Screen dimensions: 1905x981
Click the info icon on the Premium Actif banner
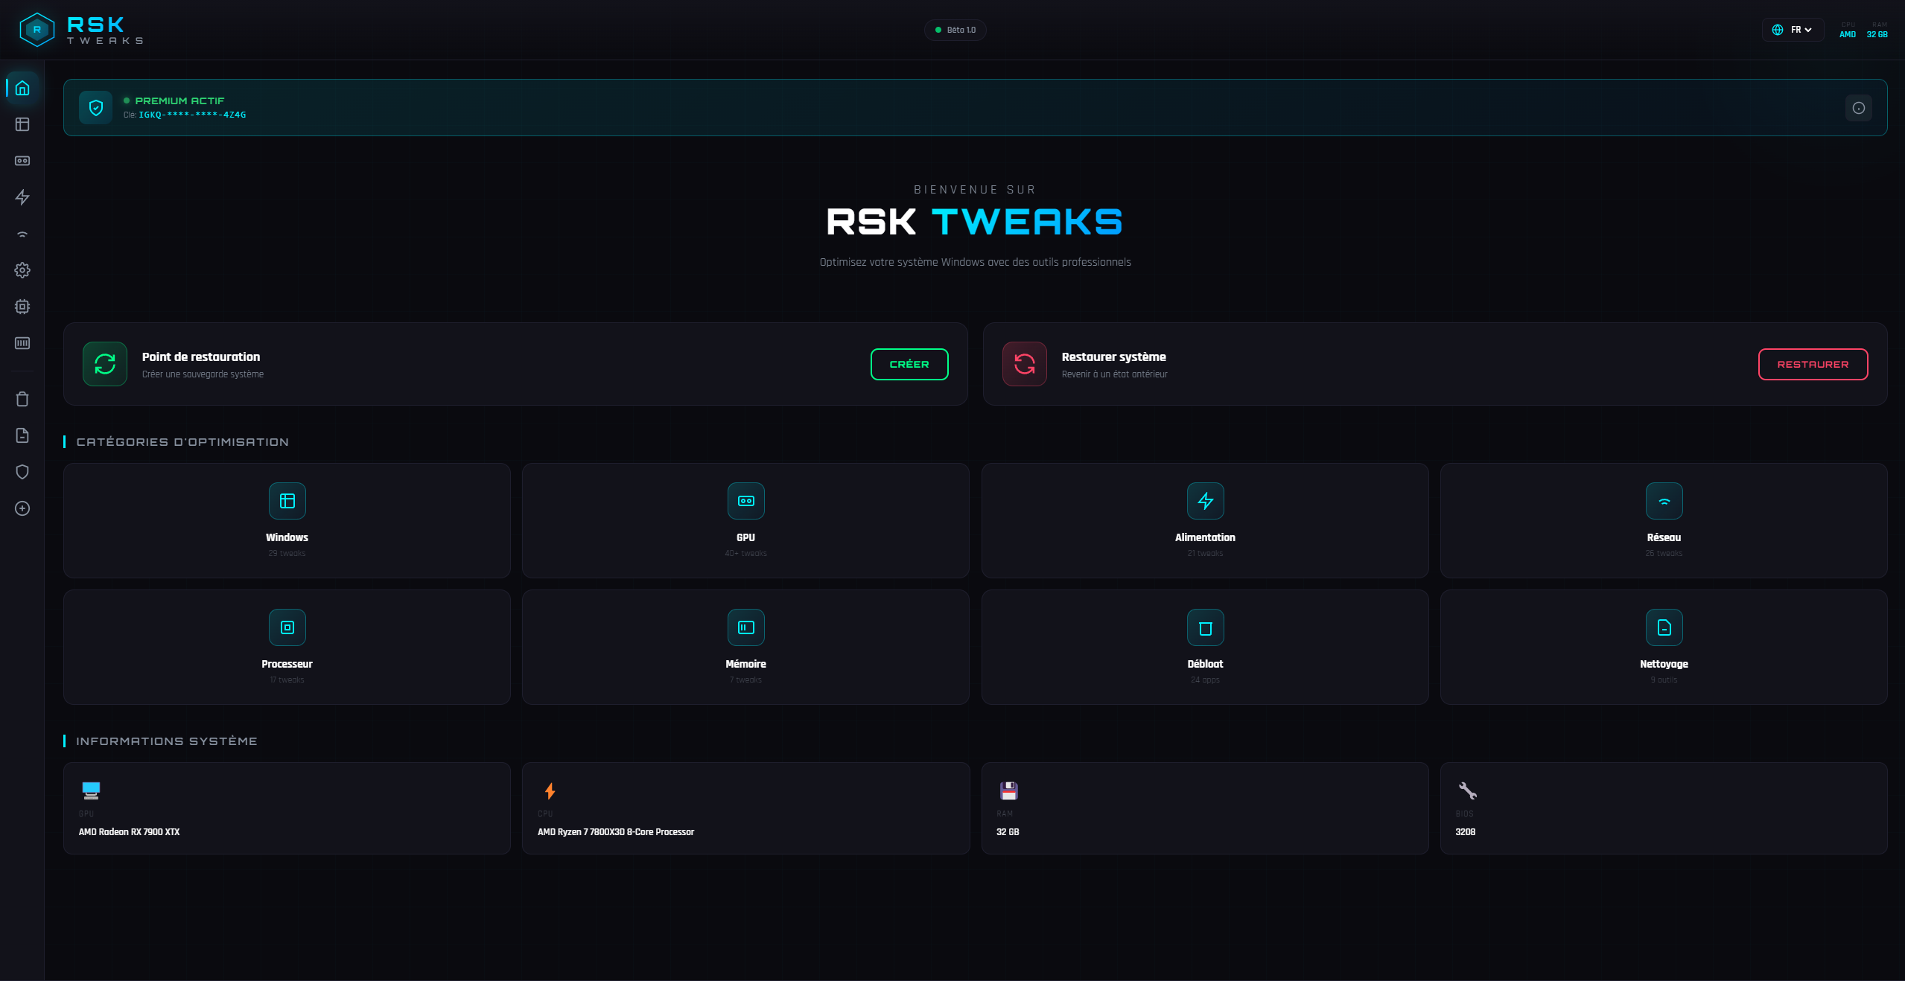click(1858, 107)
